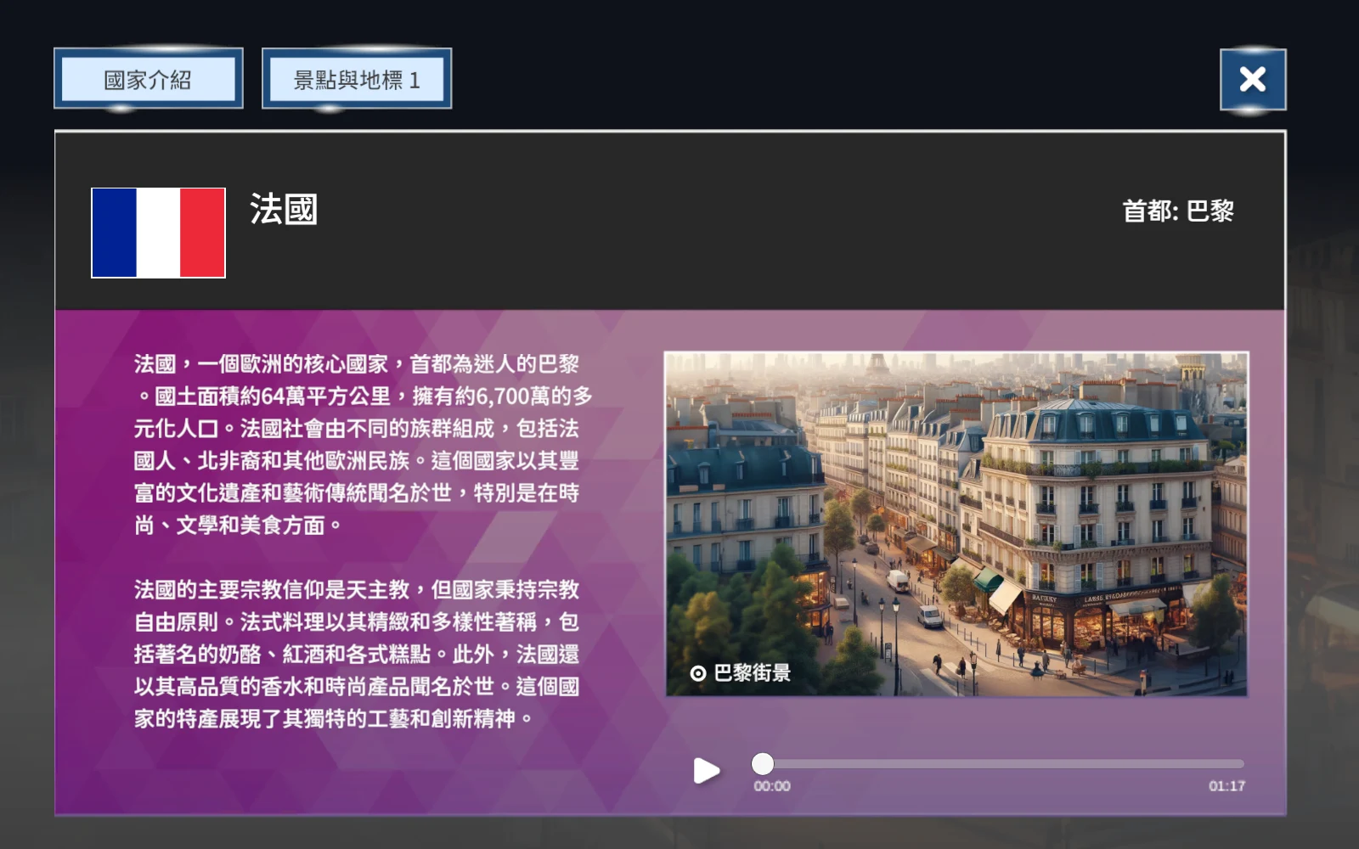Play the audio narration
This screenshot has height=849, width=1359.
tap(706, 771)
